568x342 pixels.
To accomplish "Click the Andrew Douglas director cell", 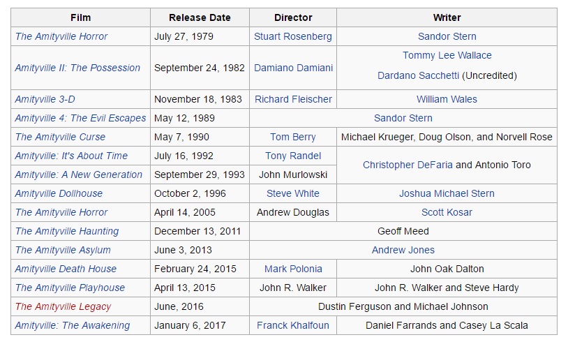I will [293, 212].
